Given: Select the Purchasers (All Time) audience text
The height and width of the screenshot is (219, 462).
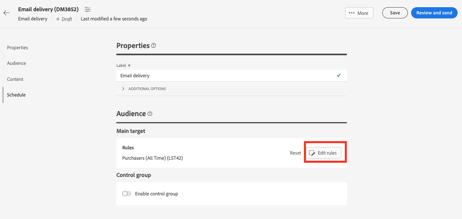Looking at the screenshot, I should [152, 158].
